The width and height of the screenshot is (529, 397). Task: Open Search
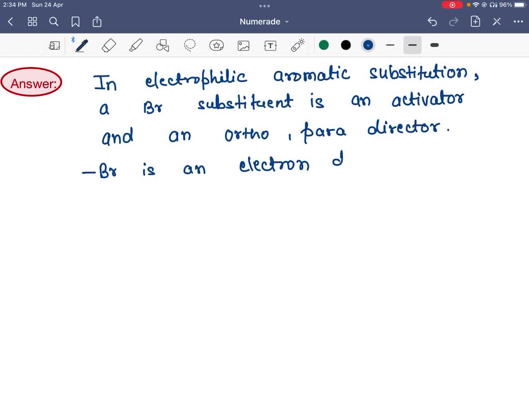(54, 22)
